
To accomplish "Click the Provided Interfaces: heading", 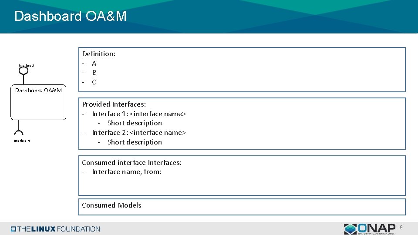I will (114, 104).
